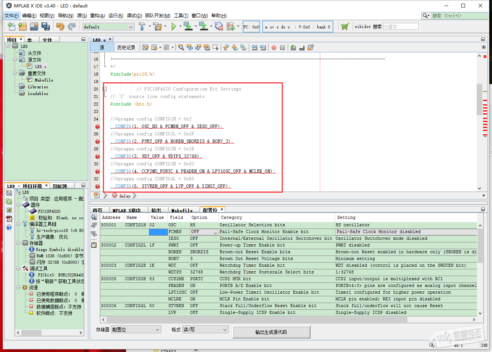Open an existing project via the folder icon
Viewport: 492px width, 352px height.
[x=34, y=27]
